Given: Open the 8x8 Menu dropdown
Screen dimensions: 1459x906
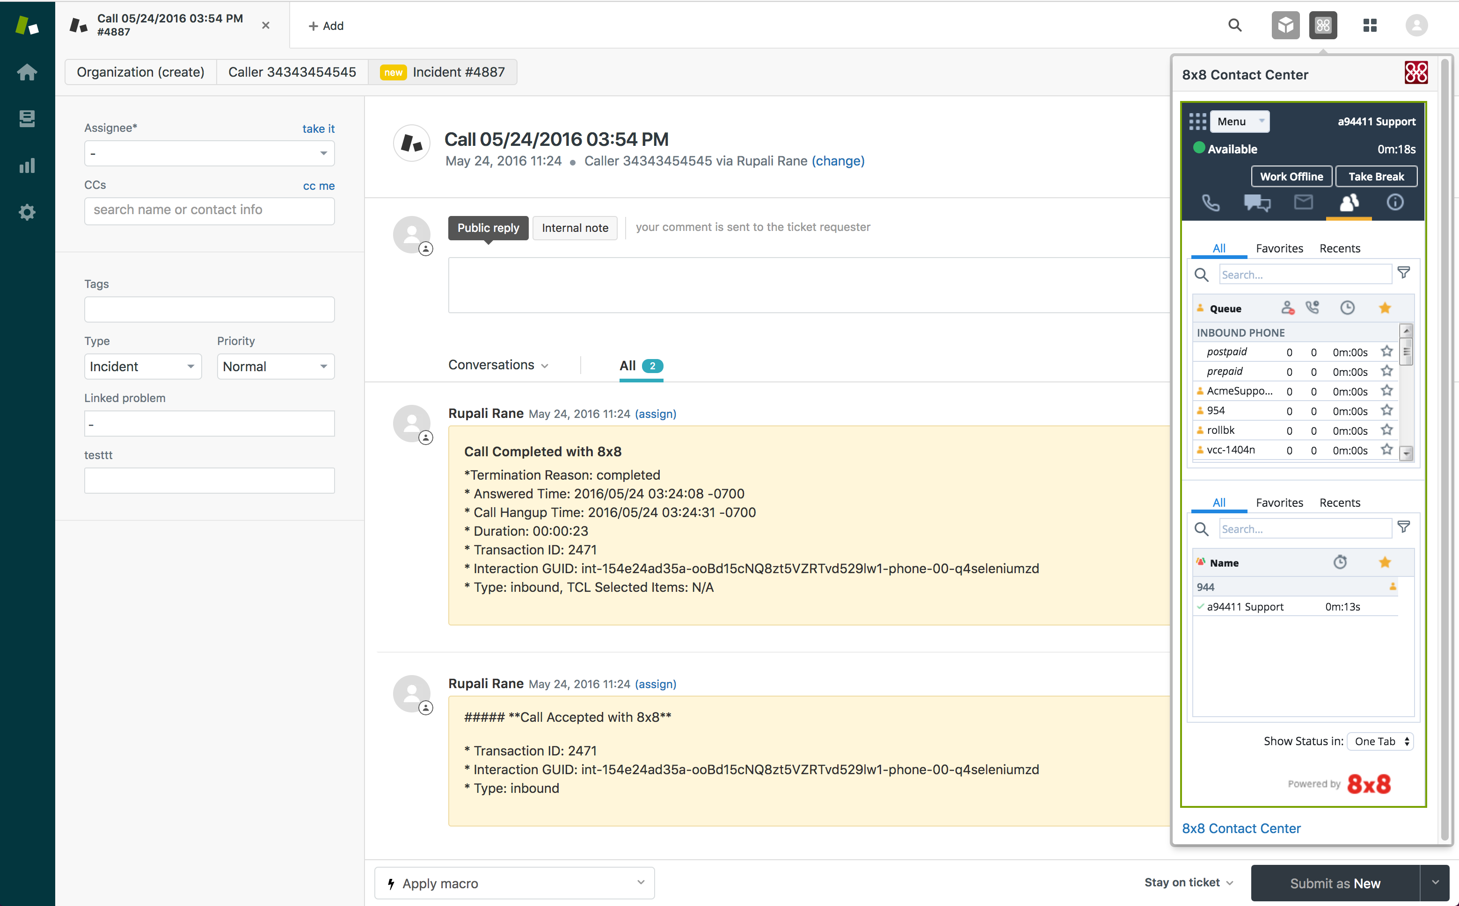Looking at the screenshot, I should 1240,122.
